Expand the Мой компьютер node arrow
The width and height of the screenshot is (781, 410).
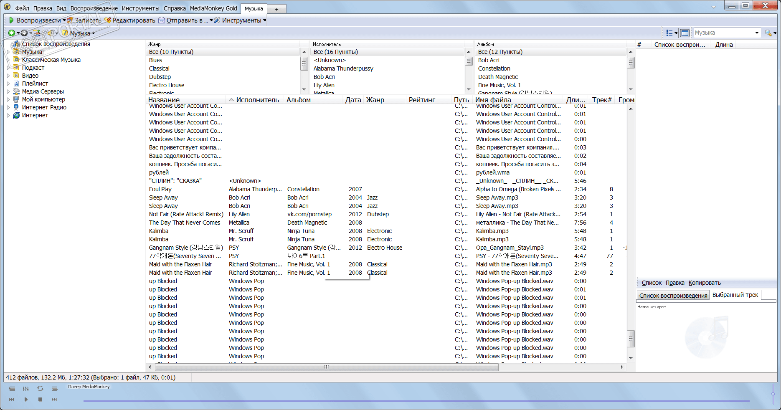point(8,99)
